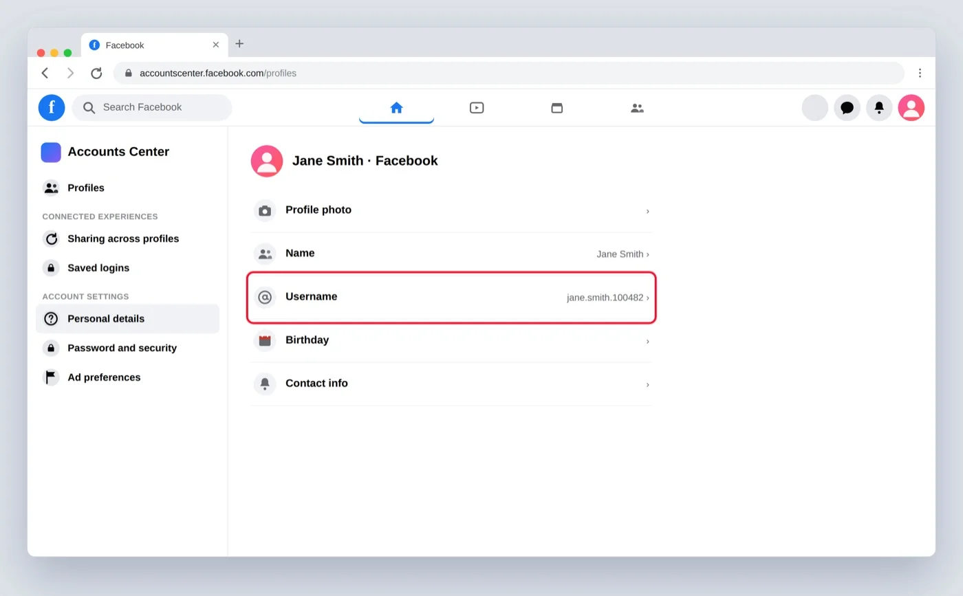Click the Sharing across profiles refresh icon
This screenshot has width=963, height=596.
point(51,239)
